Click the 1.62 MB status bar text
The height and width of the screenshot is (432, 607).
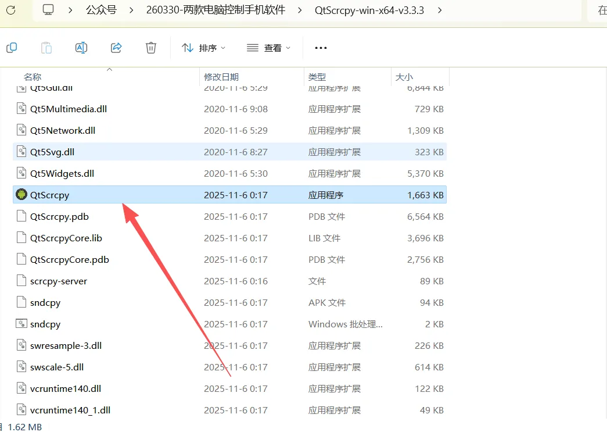point(25,427)
